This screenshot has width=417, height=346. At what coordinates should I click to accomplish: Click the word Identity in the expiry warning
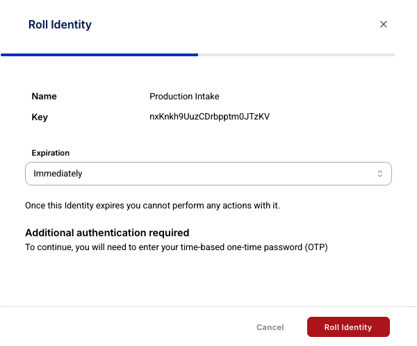pos(79,206)
